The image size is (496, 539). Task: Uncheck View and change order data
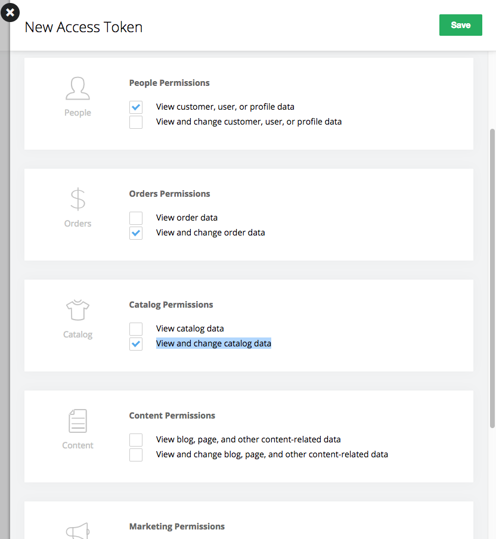tap(136, 233)
